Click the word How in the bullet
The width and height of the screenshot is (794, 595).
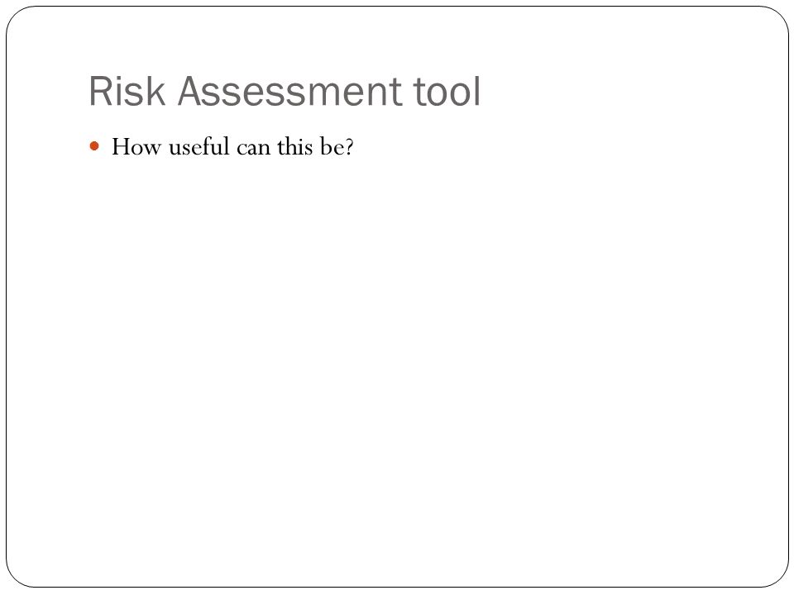pyautogui.click(x=136, y=147)
